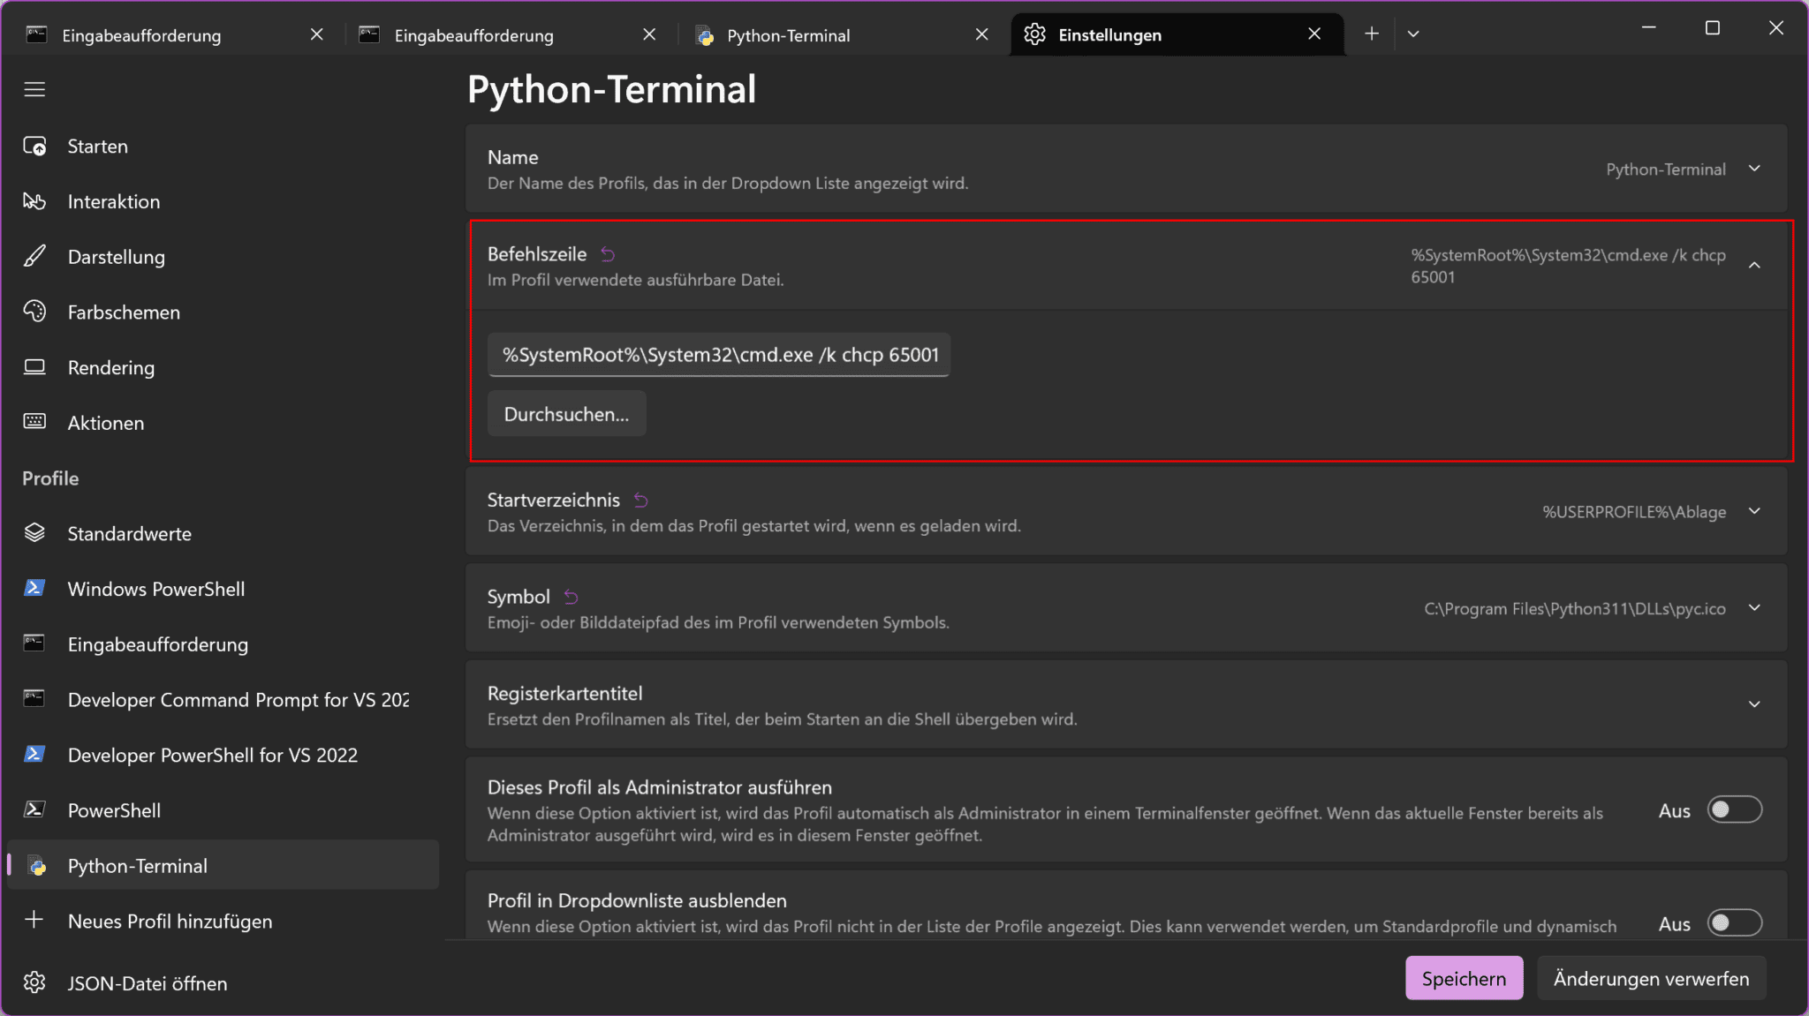Image resolution: width=1809 pixels, height=1016 pixels.
Task: Click Durchsuchen to browse for executable
Action: (566, 413)
